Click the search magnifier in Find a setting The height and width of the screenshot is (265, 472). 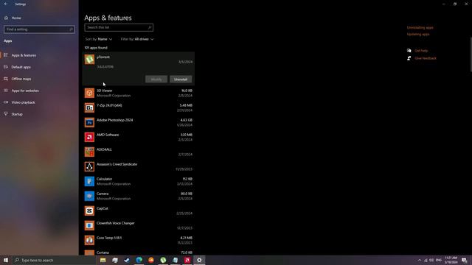click(71, 29)
